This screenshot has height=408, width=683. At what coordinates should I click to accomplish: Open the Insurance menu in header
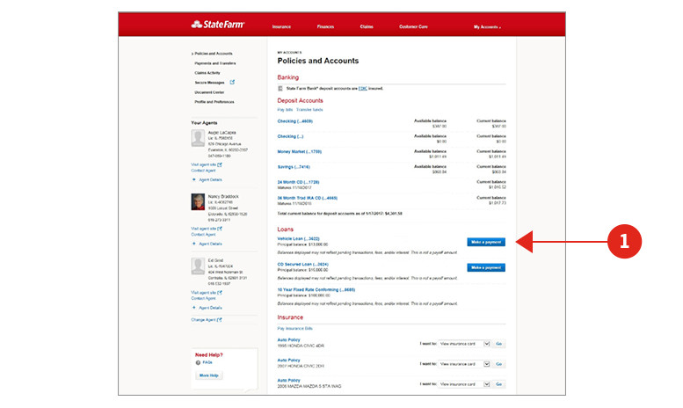[x=281, y=26]
